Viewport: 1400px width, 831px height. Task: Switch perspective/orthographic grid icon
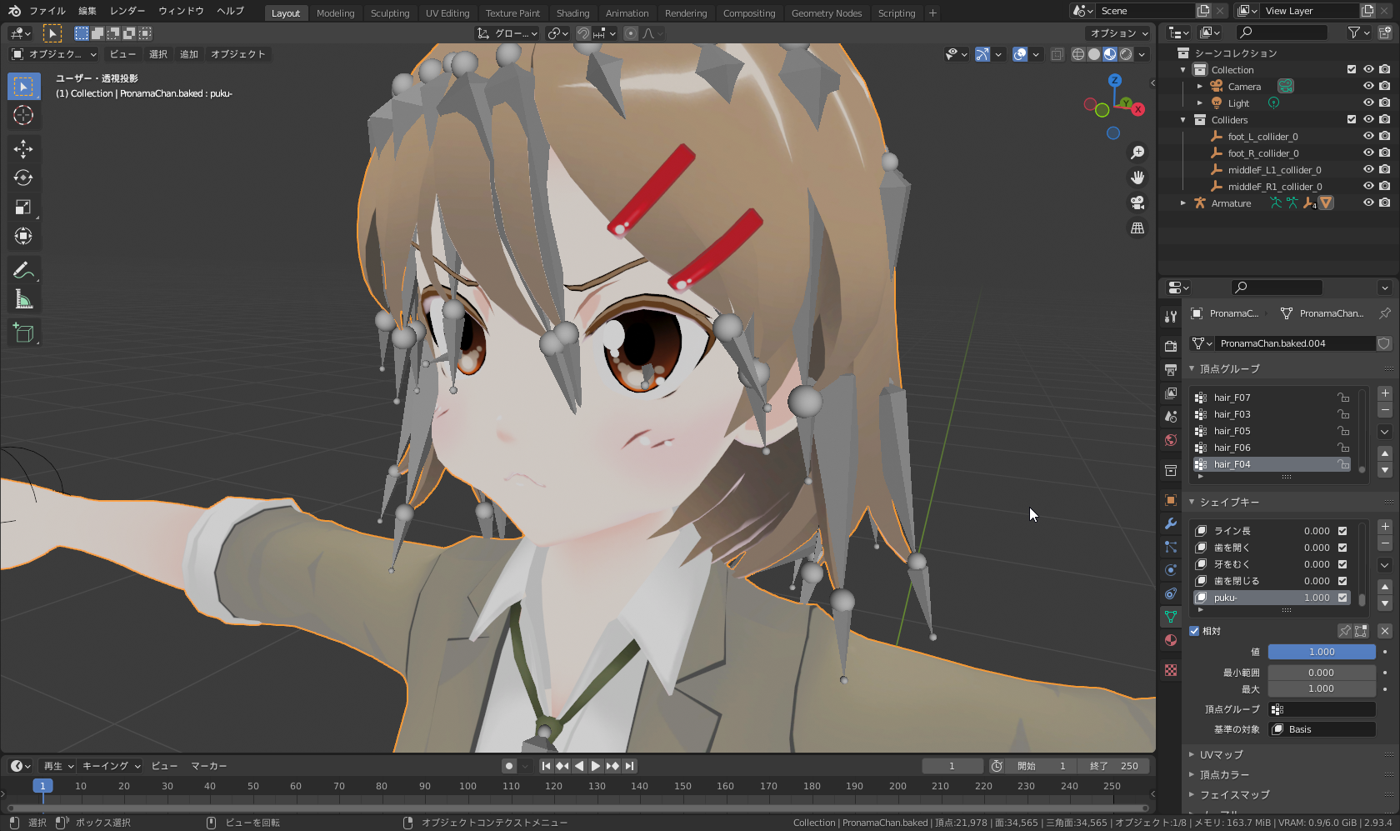coord(1137,228)
